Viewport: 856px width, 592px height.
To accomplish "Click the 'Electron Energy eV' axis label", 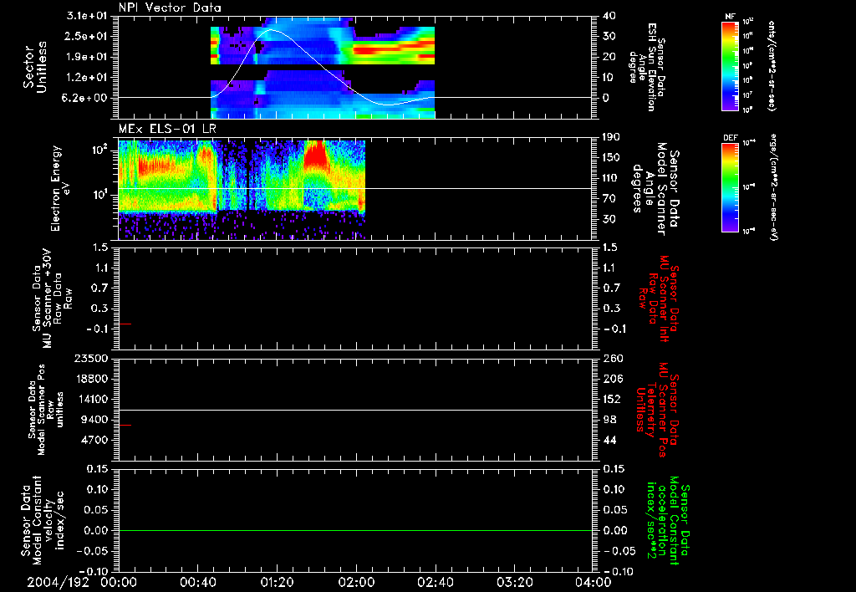I will pos(60,188).
